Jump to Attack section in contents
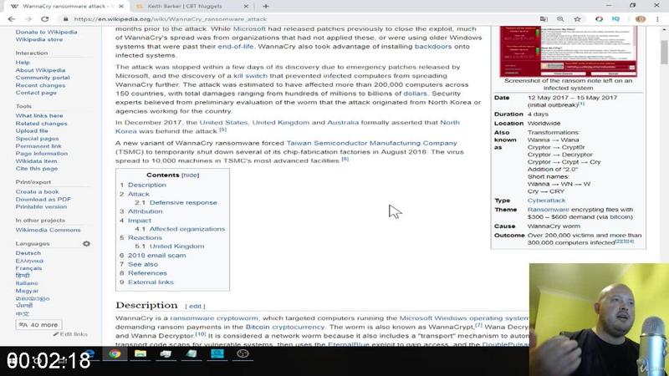The image size is (669, 376). (x=139, y=194)
